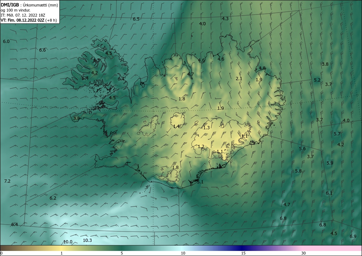The image size is (362, 256).
Task: Select the 4.3 value at the top
Action: click(225, 19)
